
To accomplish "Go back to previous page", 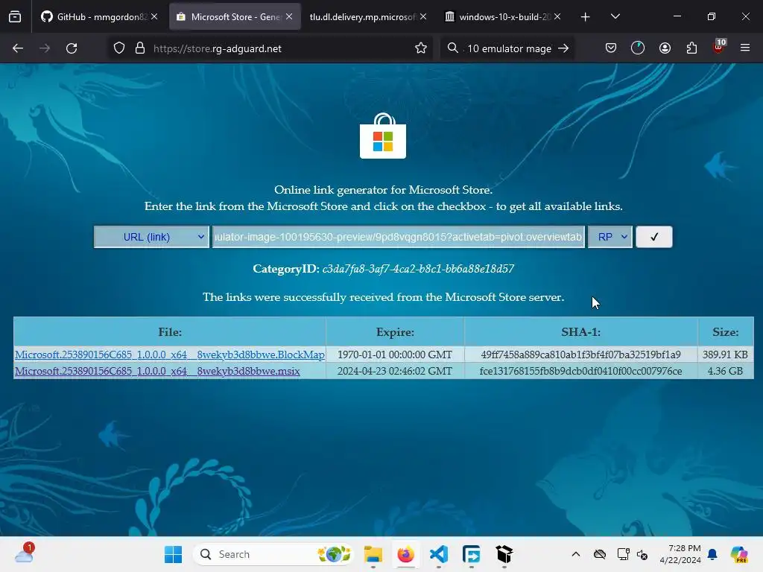I will tap(18, 48).
